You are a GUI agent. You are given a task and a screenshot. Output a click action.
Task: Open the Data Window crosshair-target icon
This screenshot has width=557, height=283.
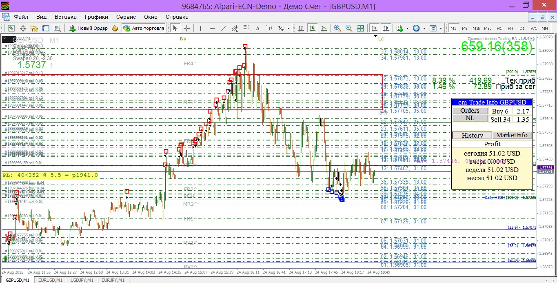coord(23,28)
